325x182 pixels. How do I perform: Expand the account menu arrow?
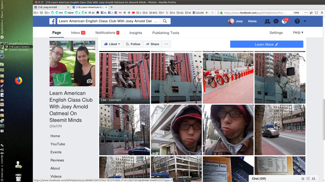click(x=305, y=21)
